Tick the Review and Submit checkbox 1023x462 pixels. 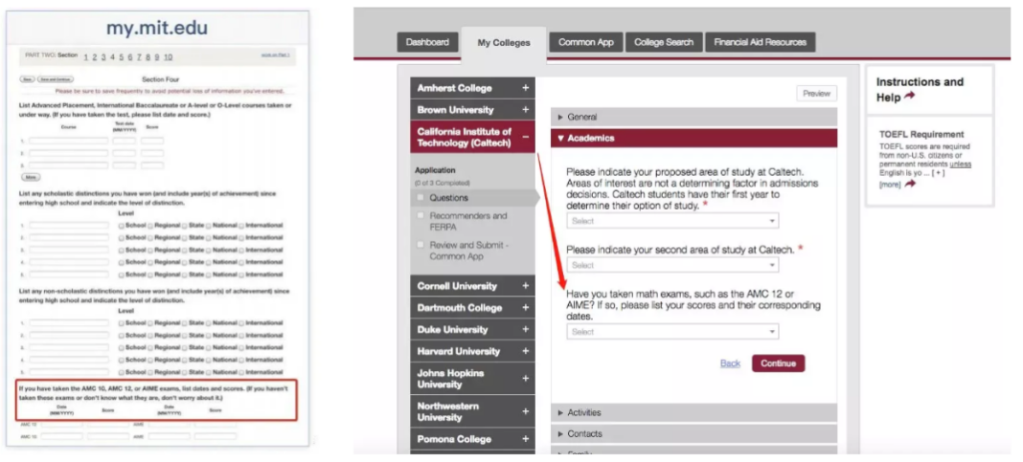[x=420, y=245]
